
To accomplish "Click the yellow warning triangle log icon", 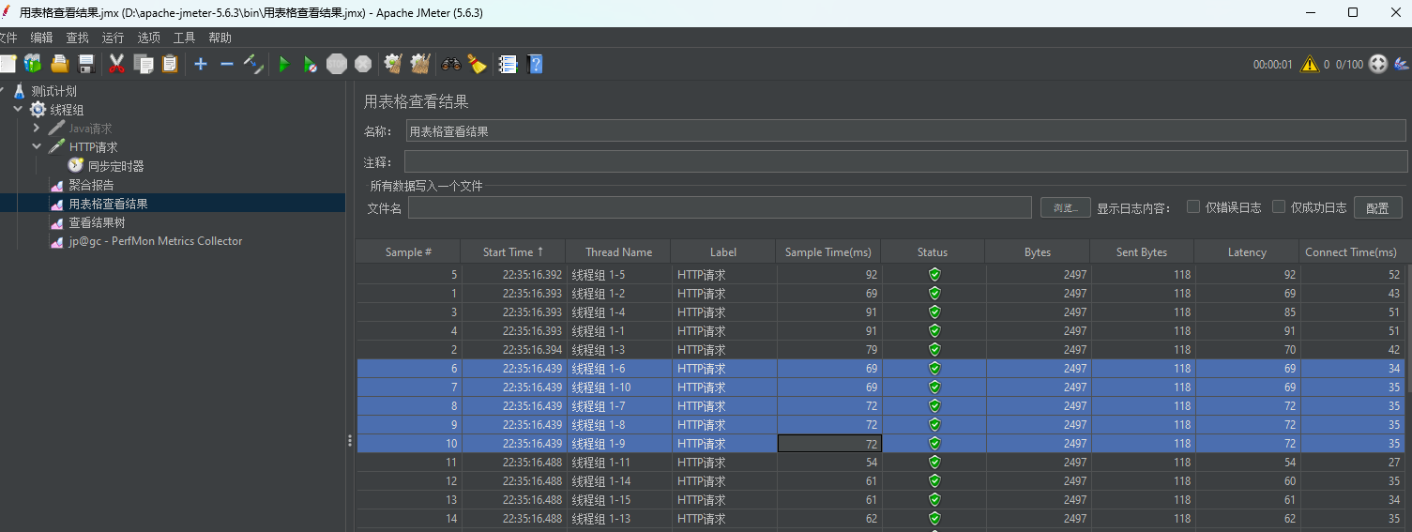I will click(x=1310, y=64).
